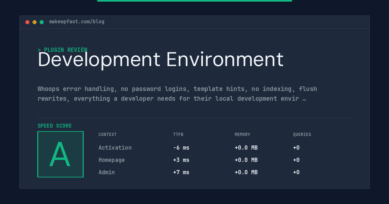Click the green window dot
The image size is (389, 204).
[41, 22]
